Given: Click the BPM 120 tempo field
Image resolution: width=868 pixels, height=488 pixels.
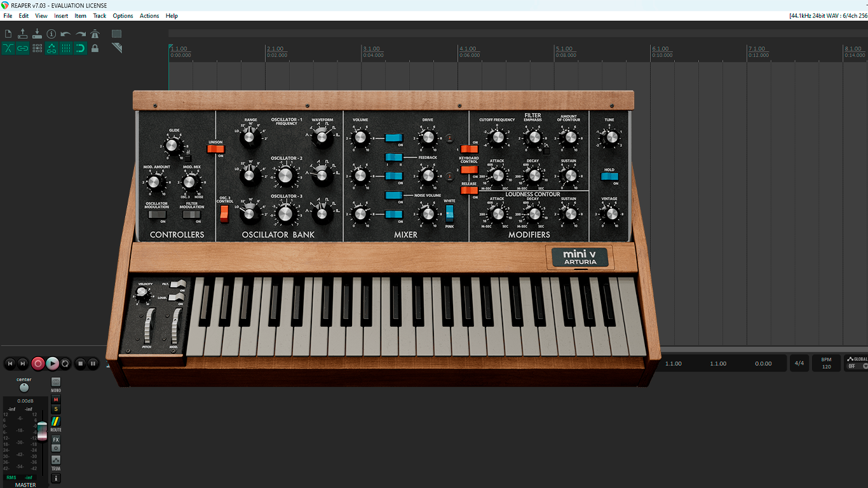Looking at the screenshot, I should click(826, 363).
